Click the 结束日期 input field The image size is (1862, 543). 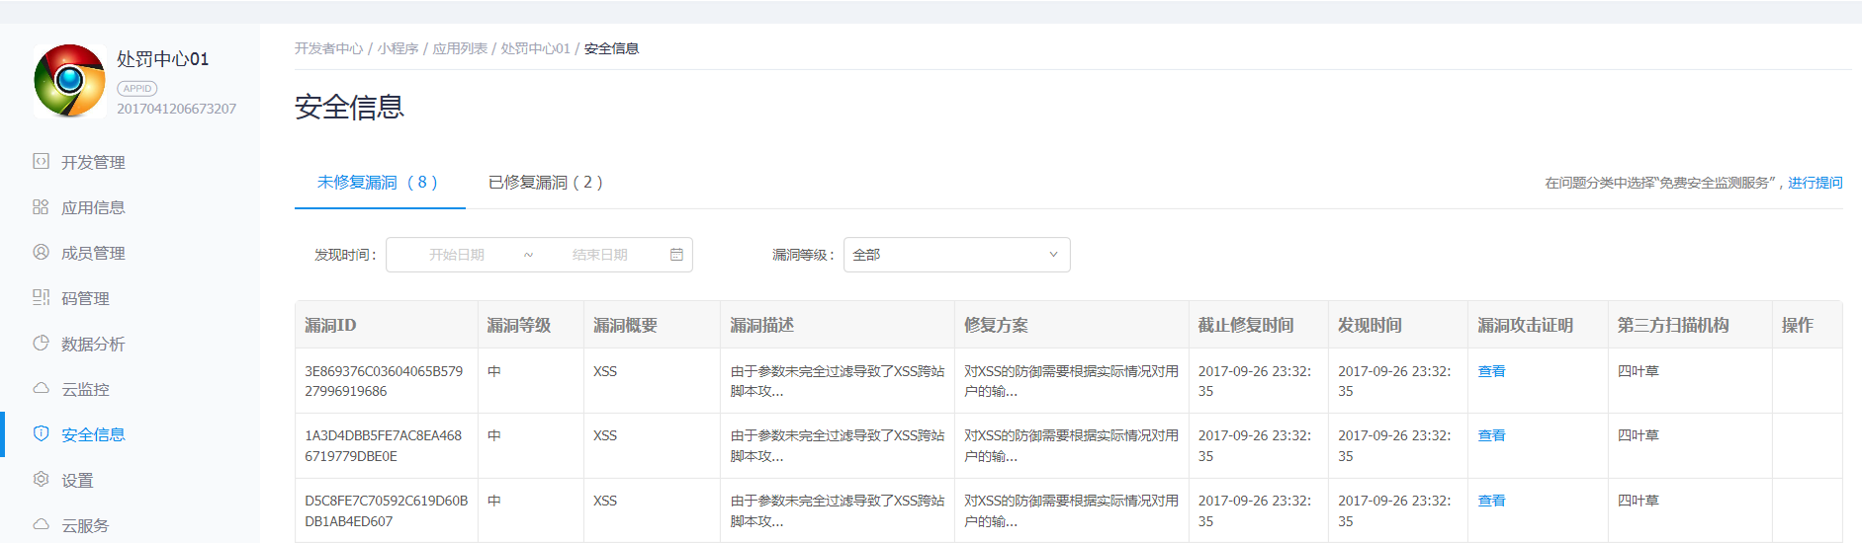coord(600,255)
